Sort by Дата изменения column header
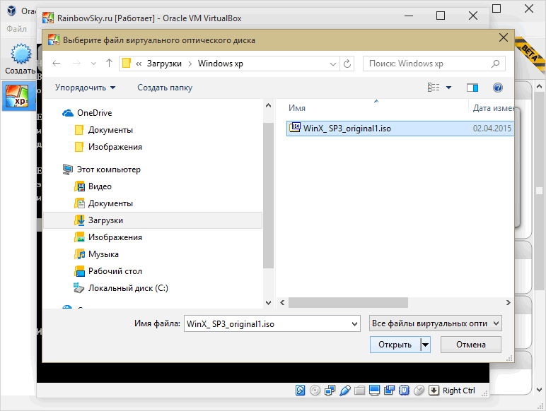546x411 pixels. pyautogui.click(x=493, y=108)
